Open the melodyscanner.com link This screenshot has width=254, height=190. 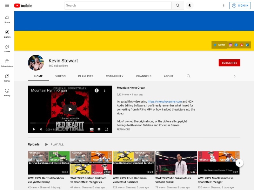coord(164,101)
